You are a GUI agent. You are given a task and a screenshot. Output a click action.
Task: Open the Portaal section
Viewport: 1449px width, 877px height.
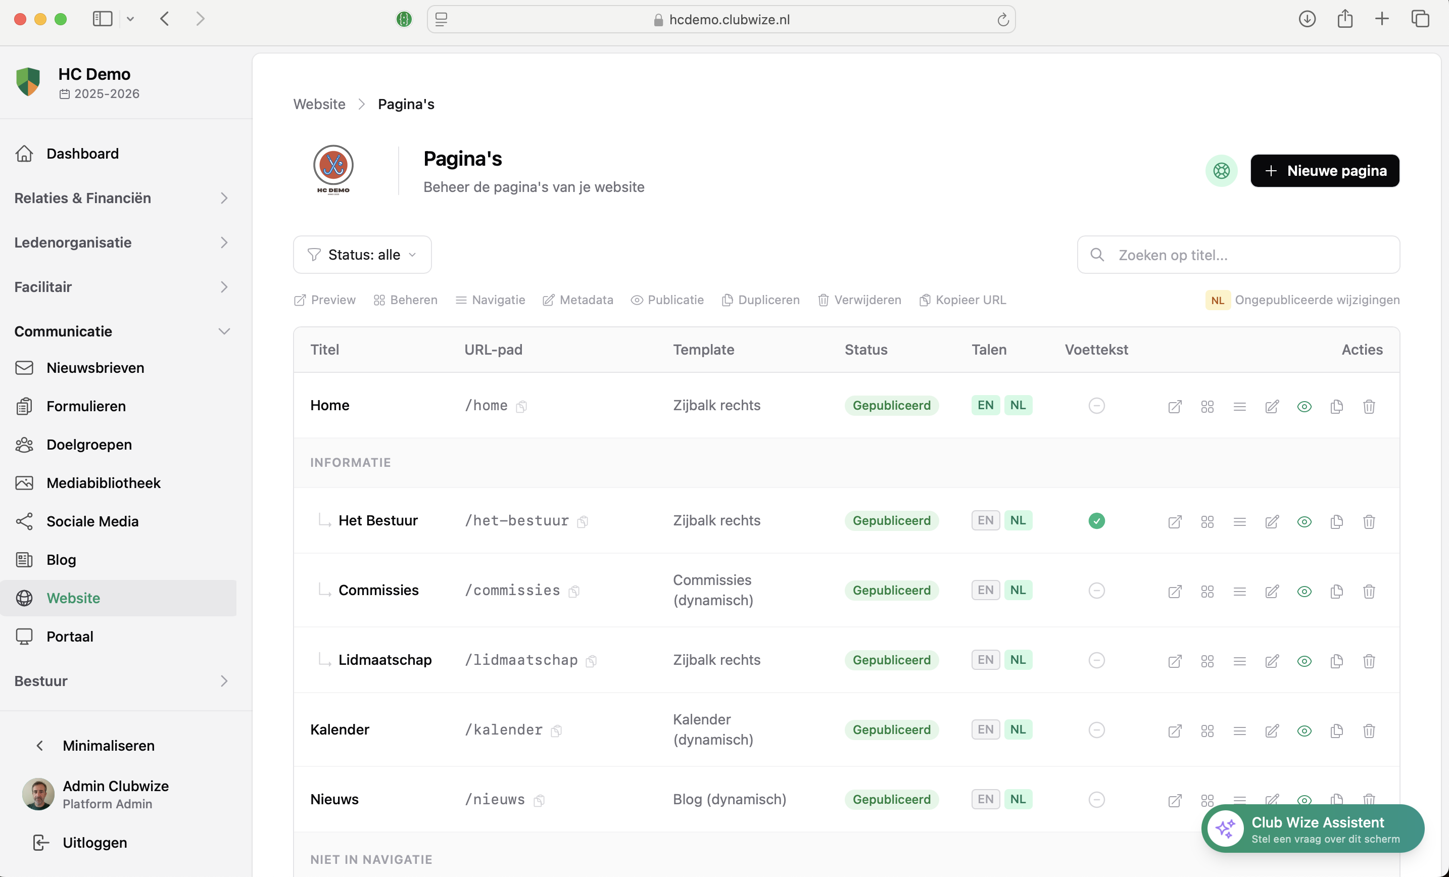point(70,636)
